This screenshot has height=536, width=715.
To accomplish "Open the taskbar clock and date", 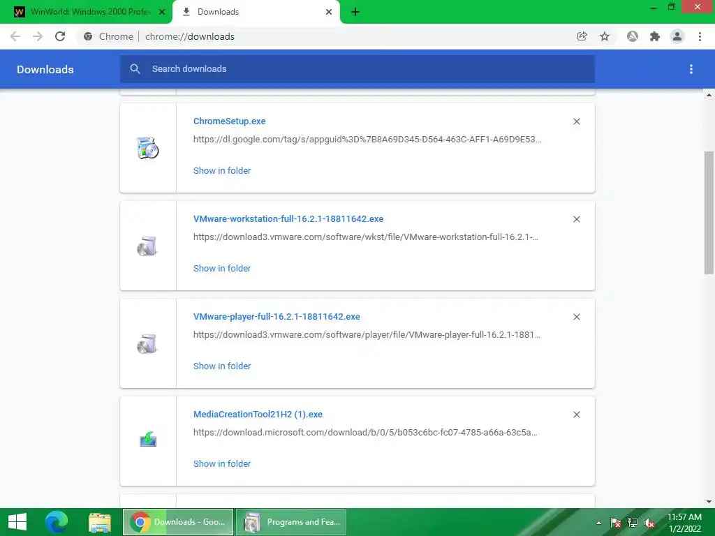I will click(684, 522).
